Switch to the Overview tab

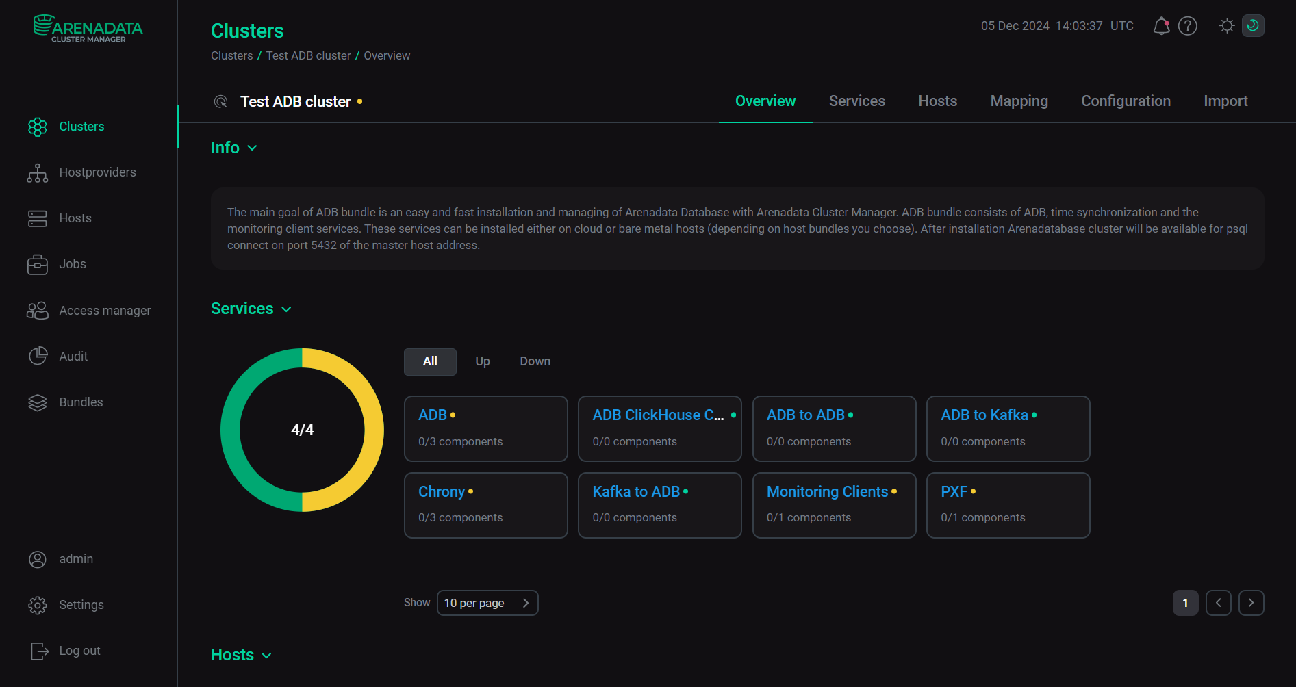765,101
